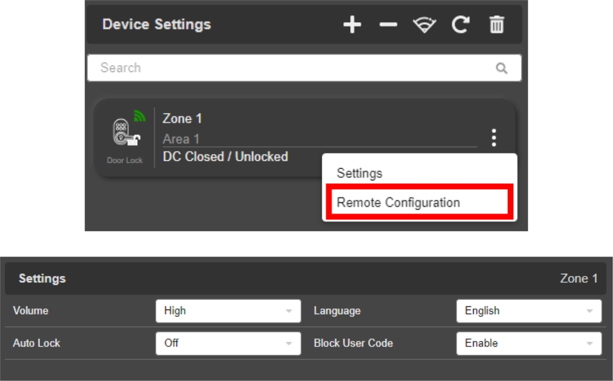
Task: Click the Device Settings heading
Action: point(157,24)
